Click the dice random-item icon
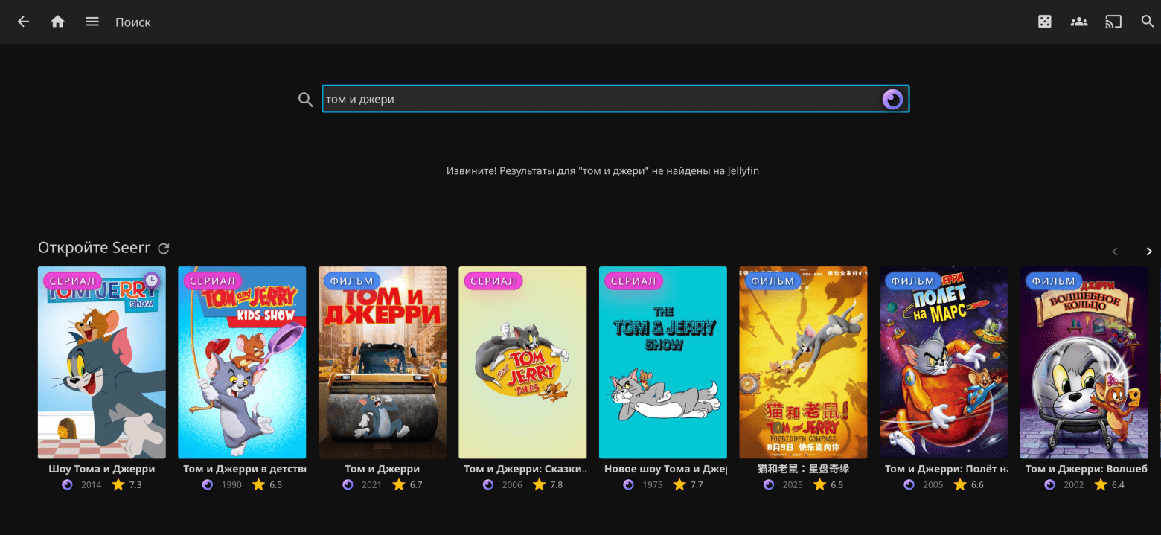Screen dimensions: 1161x535 1045,22
